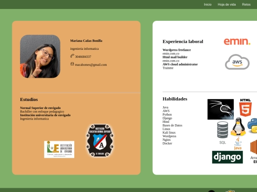Click Bachiller con enfoque pedagogico line
Viewport: 257px width, 192px height.
[x=42, y=111]
